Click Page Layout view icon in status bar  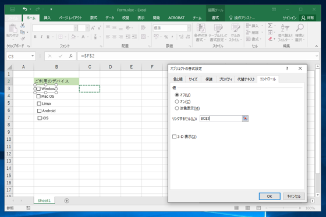[x=247, y=208]
